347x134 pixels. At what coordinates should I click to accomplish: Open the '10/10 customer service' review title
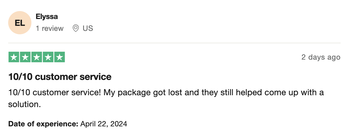(x=60, y=77)
